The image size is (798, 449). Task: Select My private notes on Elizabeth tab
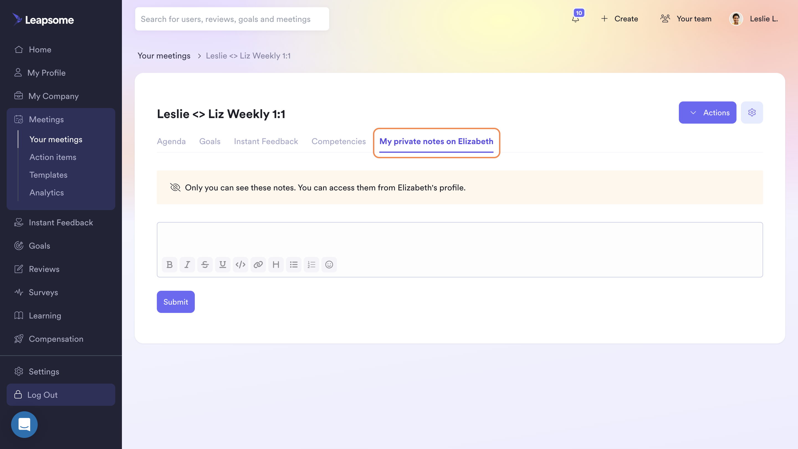tap(436, 141)
